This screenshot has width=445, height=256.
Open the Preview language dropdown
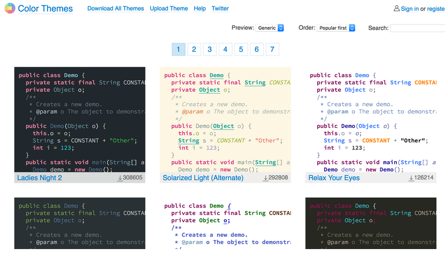pos(270,28)
